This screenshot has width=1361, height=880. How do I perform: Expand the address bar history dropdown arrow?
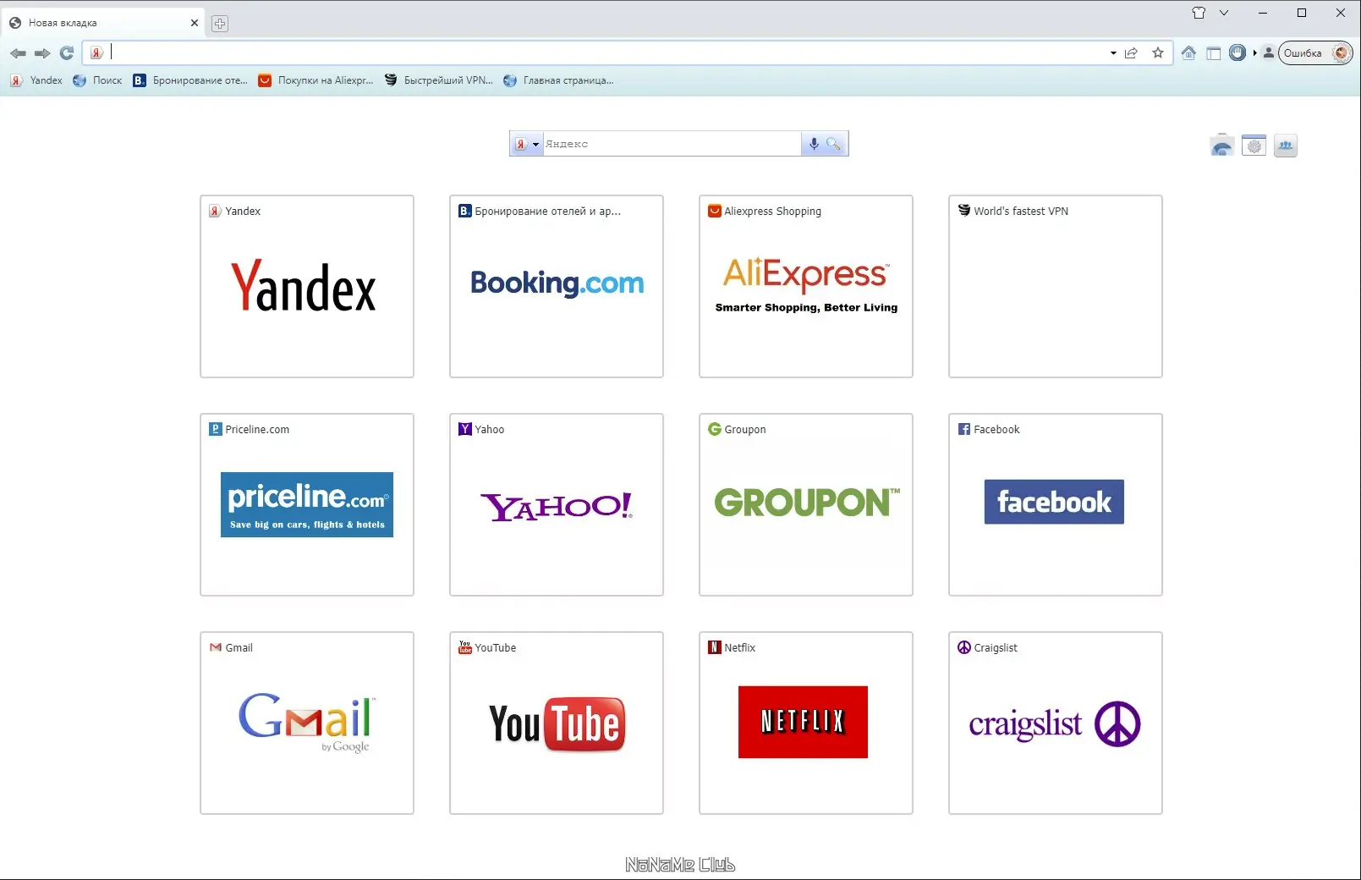[1113, 53]
